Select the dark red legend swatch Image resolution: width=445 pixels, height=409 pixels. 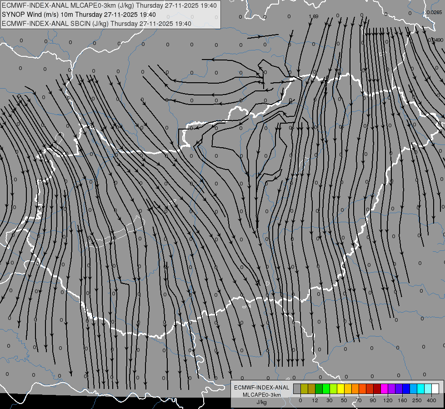(x=377, y=389)
